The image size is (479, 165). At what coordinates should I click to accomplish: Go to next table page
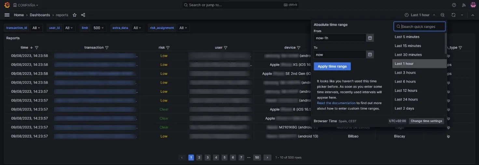click(267, 158)
